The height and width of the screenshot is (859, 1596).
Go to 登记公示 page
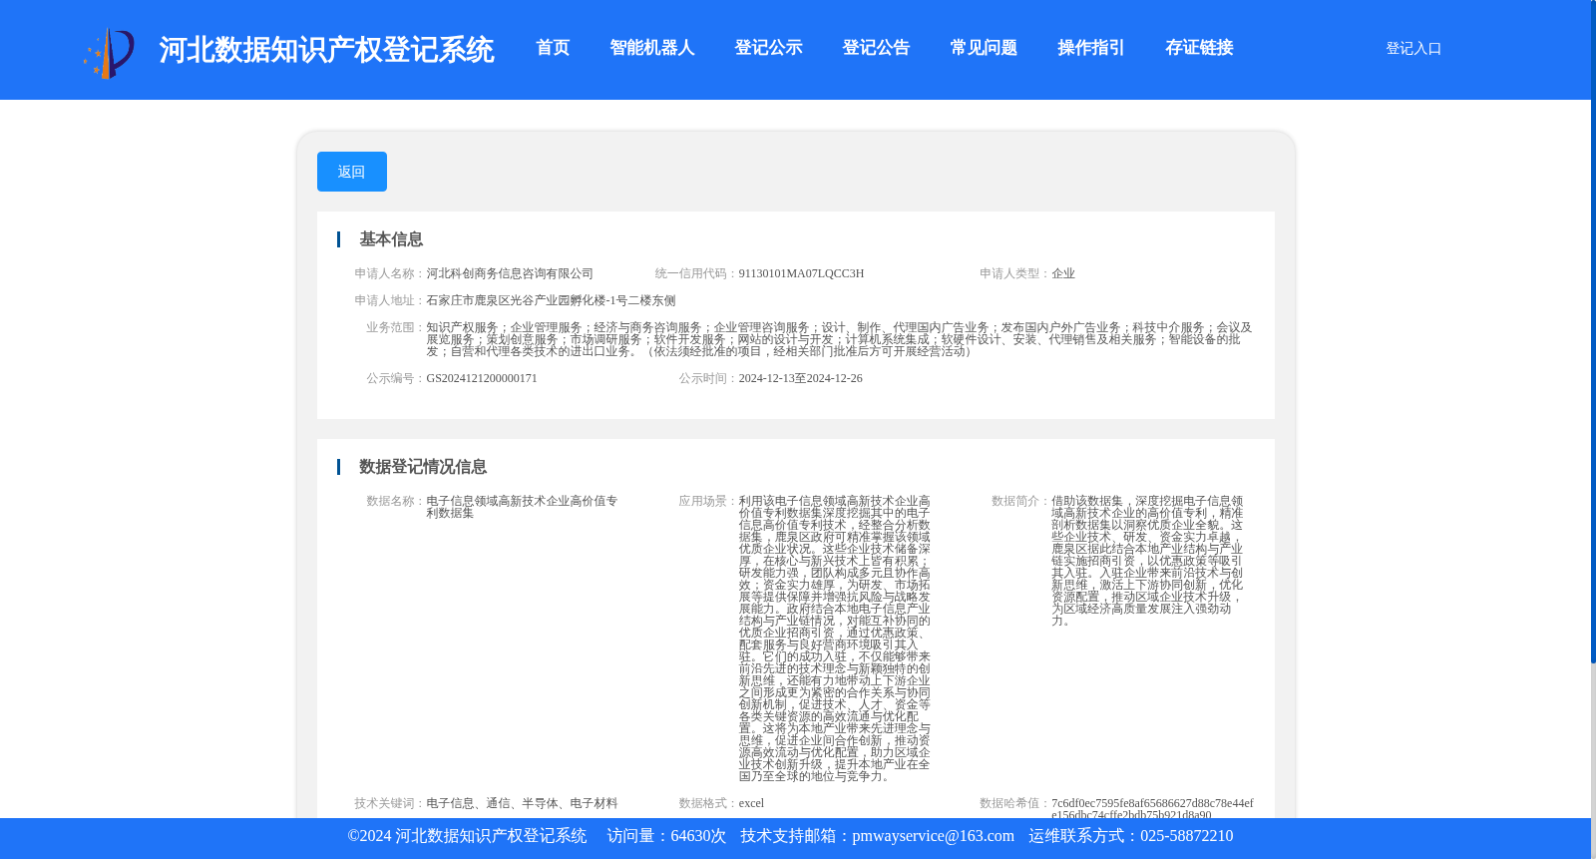tap(768, 48)
